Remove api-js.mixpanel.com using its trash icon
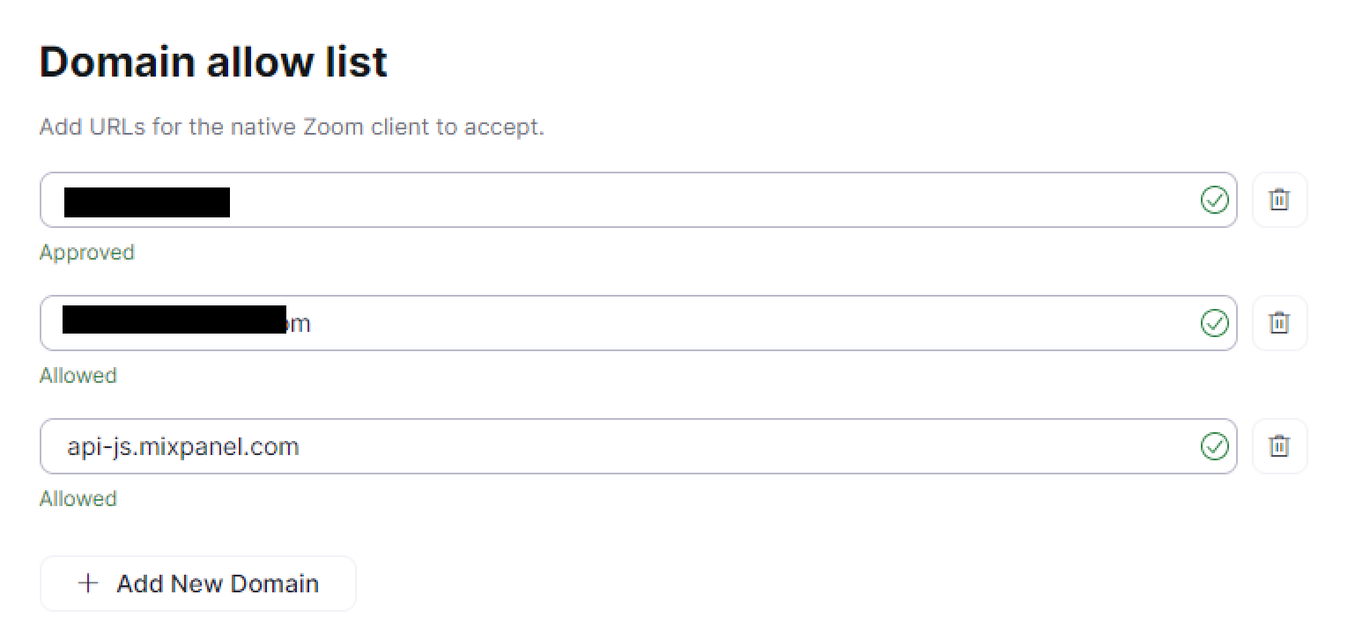This screenshot has height=639, width=1355. [1279, 446]
